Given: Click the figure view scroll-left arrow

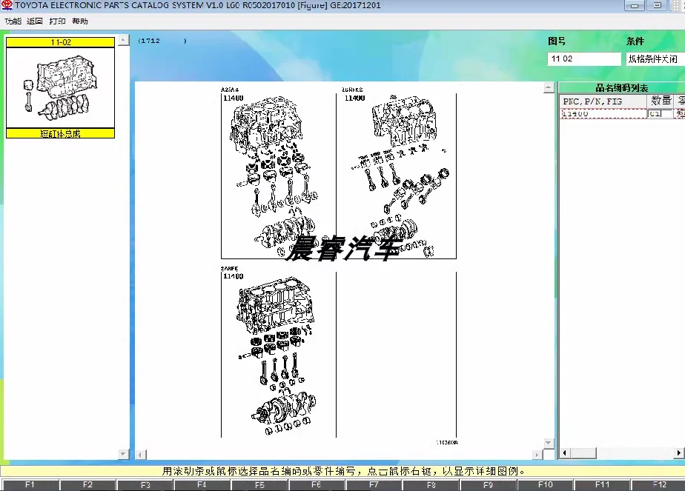Looking at the screenshot, I should (x=141, y=455).
